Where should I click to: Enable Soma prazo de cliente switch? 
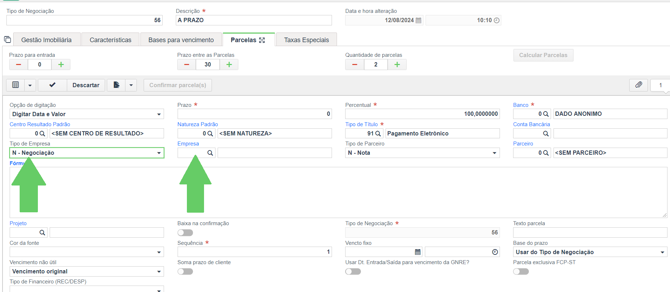185,272
